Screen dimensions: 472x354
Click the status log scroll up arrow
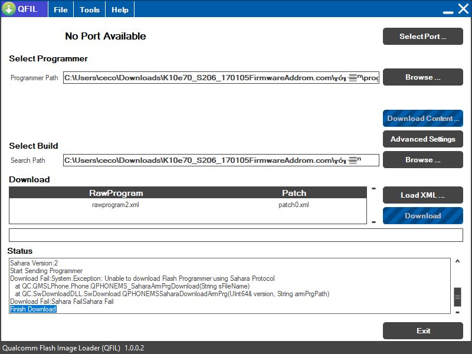(x=458, y=261)
